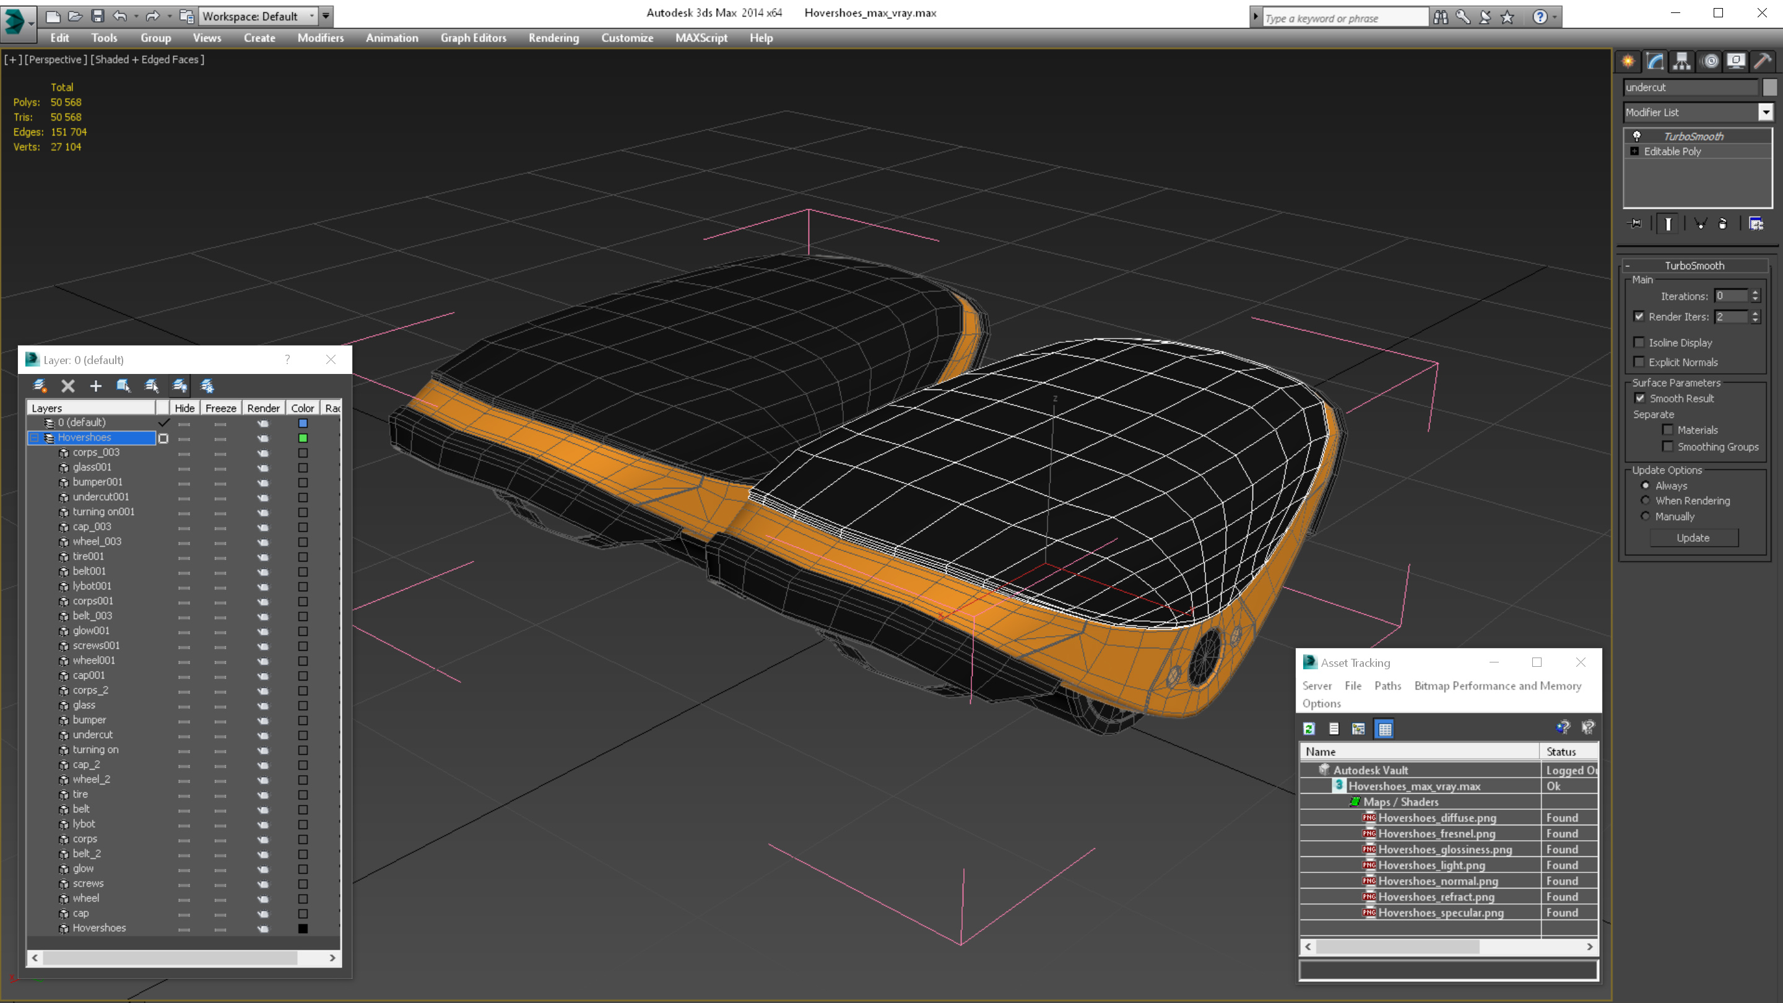
Task: Uncheck the Smooth Result checkbox
Action: 1640,398
